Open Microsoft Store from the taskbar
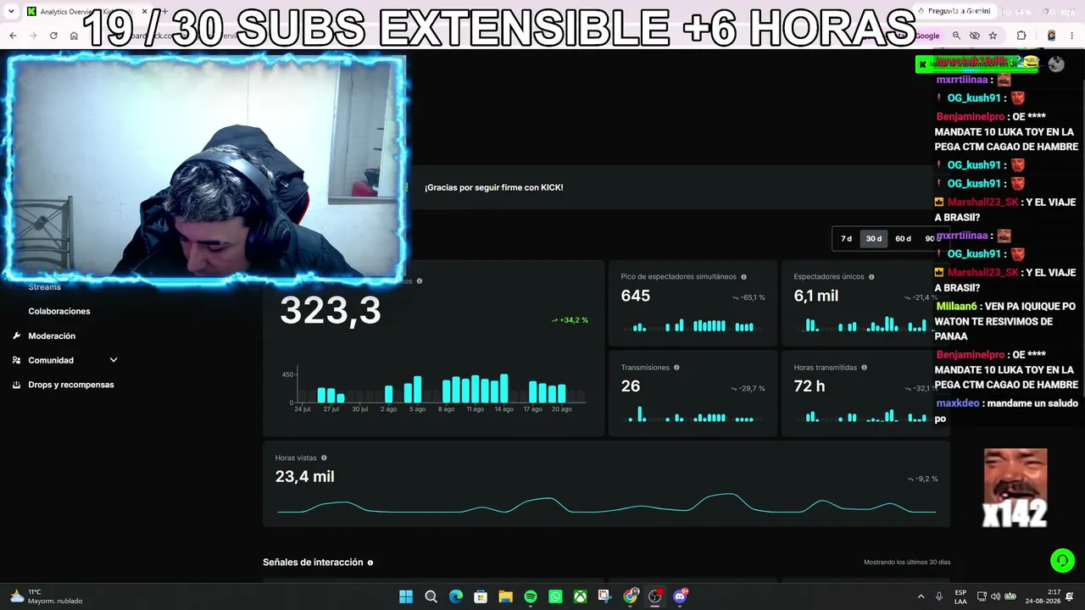This screenshot has width=1085, height=610. [x=481, y=596]
